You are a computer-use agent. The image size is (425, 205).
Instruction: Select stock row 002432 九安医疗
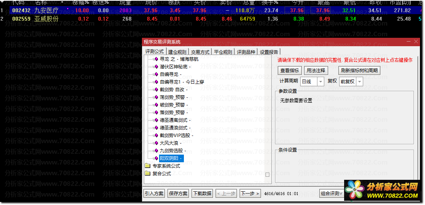coord(213,11)
